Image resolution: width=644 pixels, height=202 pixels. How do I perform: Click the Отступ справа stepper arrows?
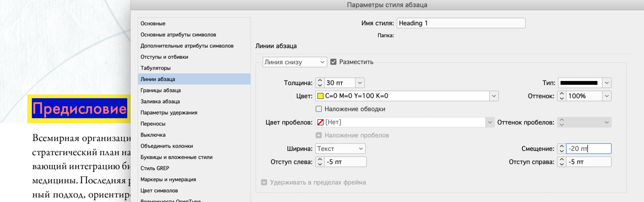click(x=562, y=162)
